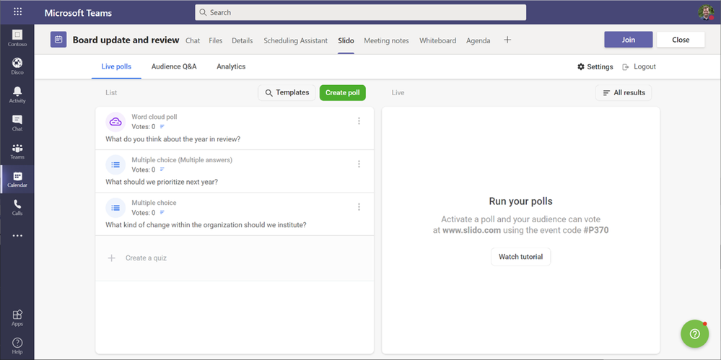Open Slido Settings
721x360 pixels.
pos(595,66)
